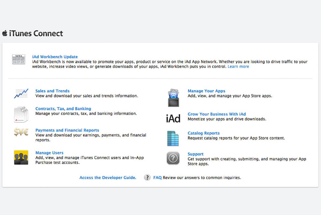This screenshot has height=215, width=321.
Task: Open the iAd Workbench Update link
Action: pyautogui.click(x=55, y=57)
